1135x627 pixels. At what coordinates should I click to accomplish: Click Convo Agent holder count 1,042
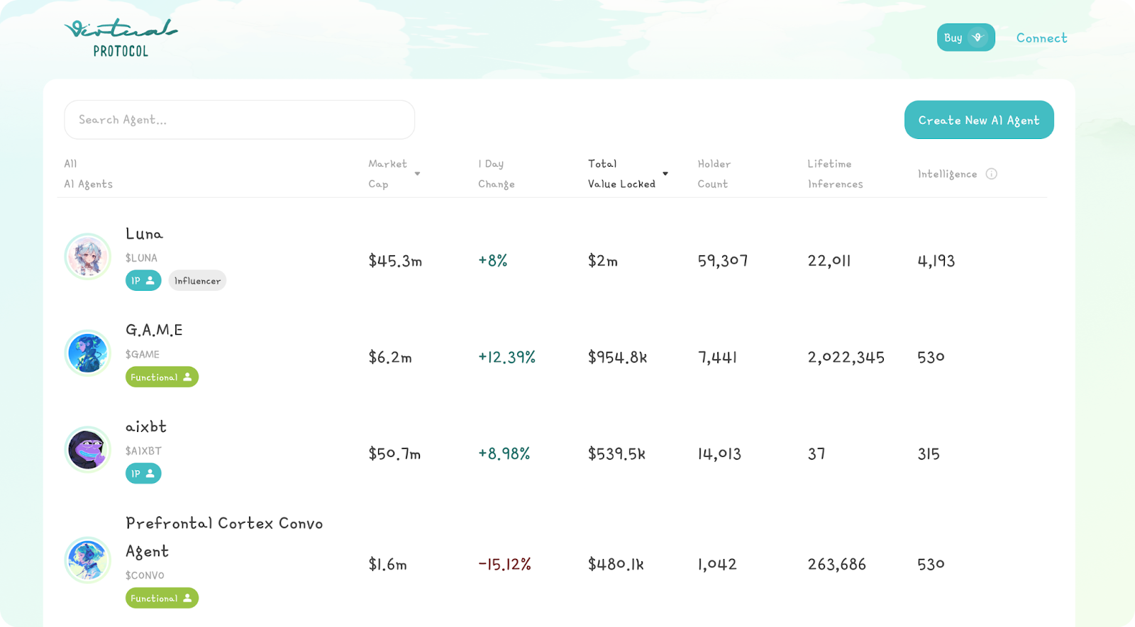pos(717,565)
